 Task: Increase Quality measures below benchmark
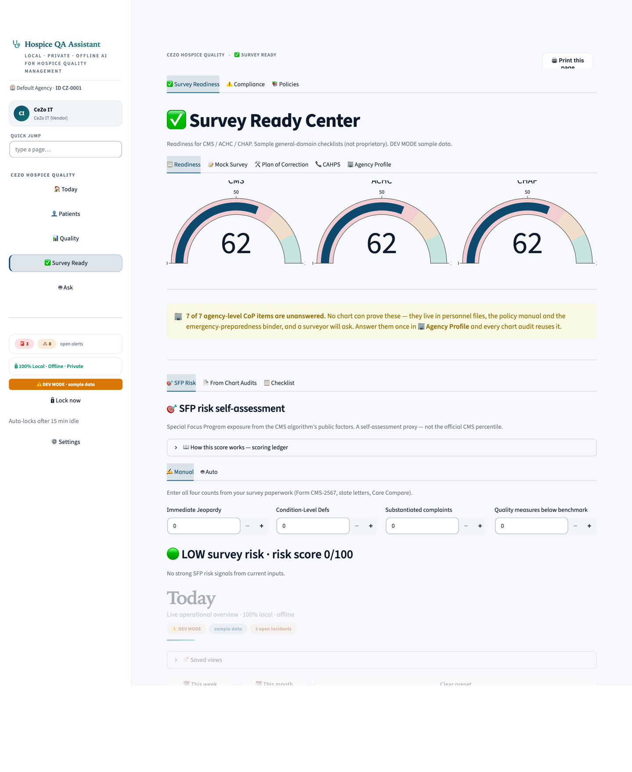click(x=589, y=525)
